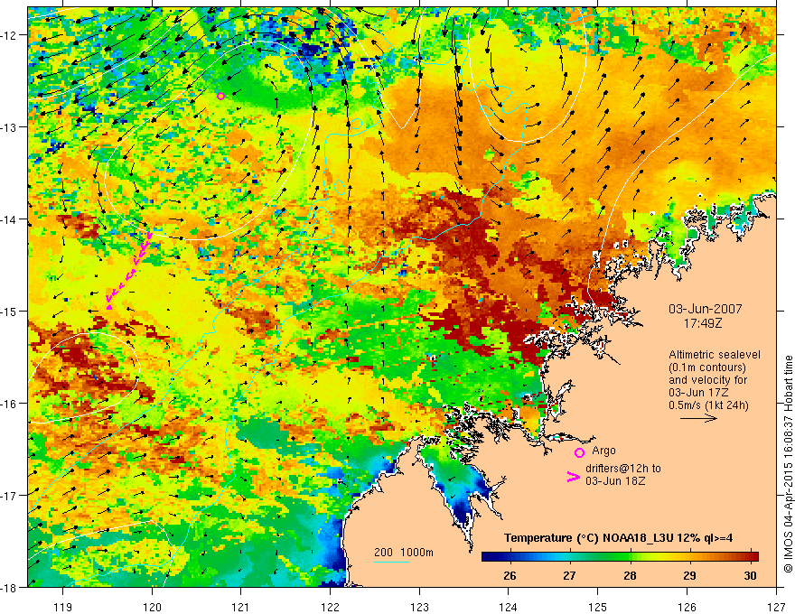Click the 'and velocity for' text
The height and width of the screenshot is (614, 795).
coord(707,379)
